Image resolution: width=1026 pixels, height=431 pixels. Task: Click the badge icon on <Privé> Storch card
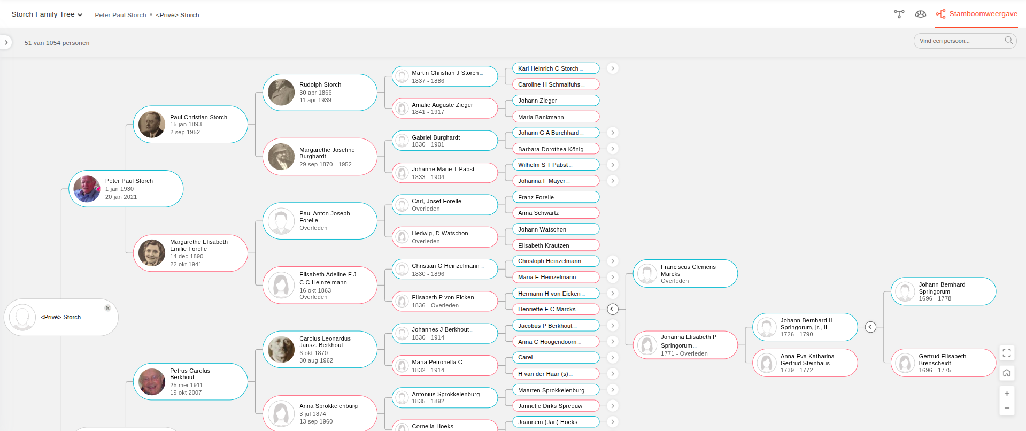tap(107, 308)
